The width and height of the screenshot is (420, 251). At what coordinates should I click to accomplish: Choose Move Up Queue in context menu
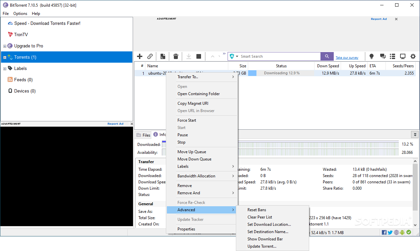pyautogui.click(x=202, y=152)
